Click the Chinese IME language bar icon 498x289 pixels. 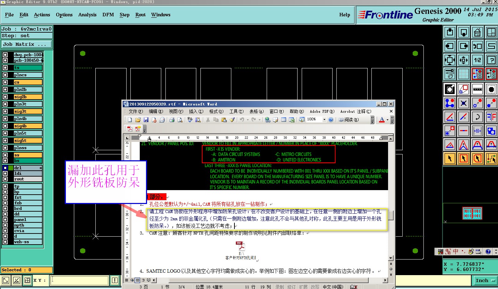point(456,252)
